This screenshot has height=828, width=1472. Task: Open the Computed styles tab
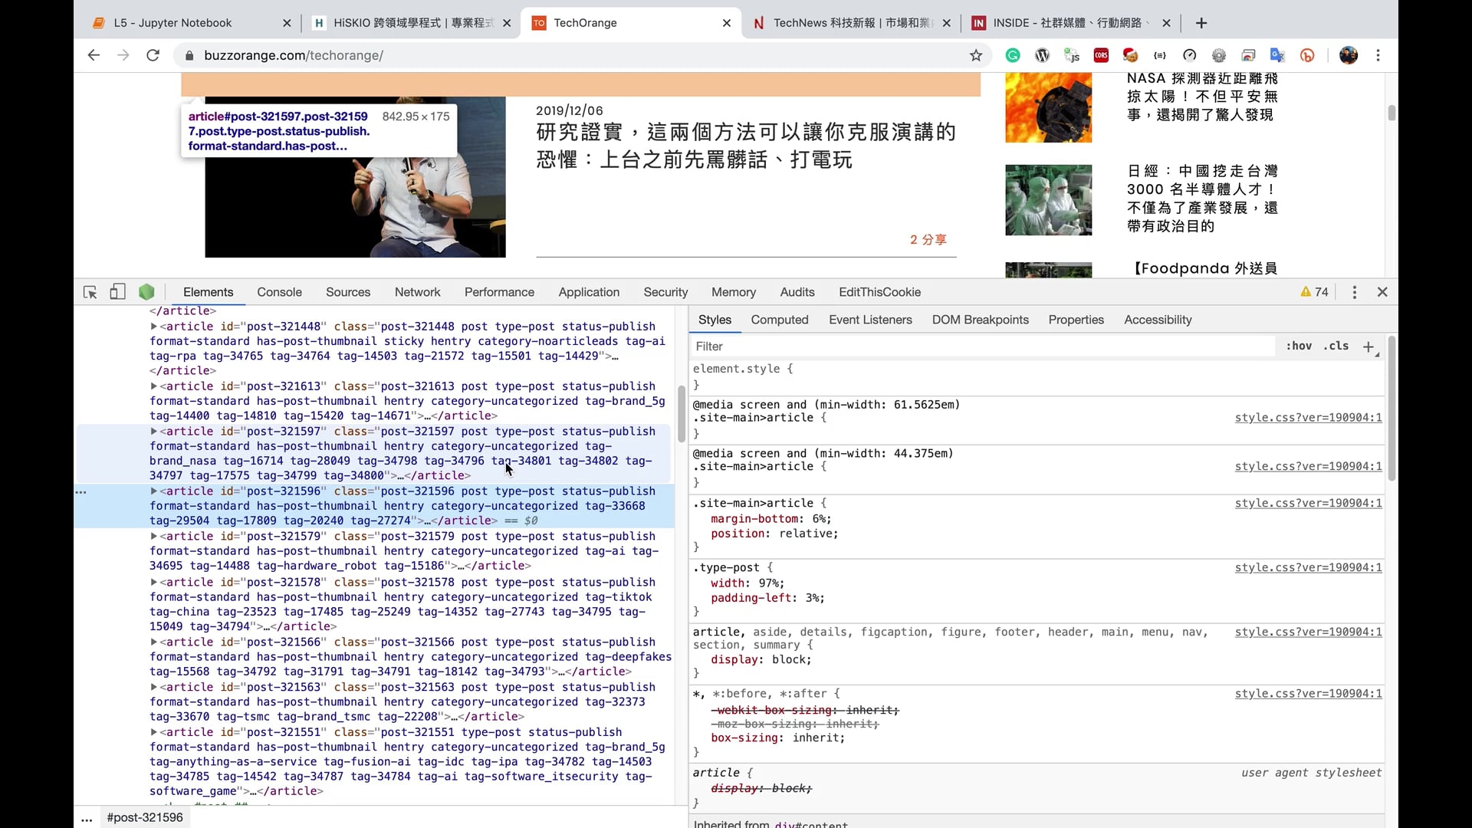coord(779,320)
